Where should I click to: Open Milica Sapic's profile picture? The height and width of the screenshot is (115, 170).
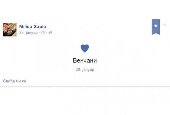[x=10, y=29]
